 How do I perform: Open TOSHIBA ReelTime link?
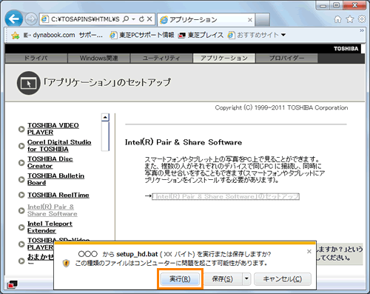58,195
